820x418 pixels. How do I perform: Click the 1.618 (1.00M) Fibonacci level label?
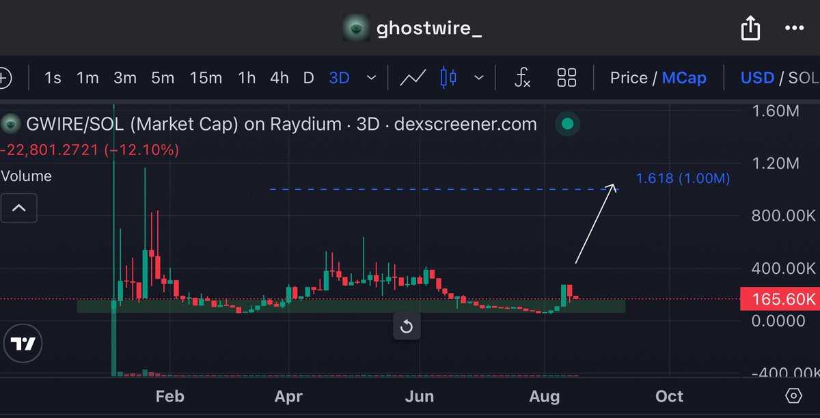point(683,178)
